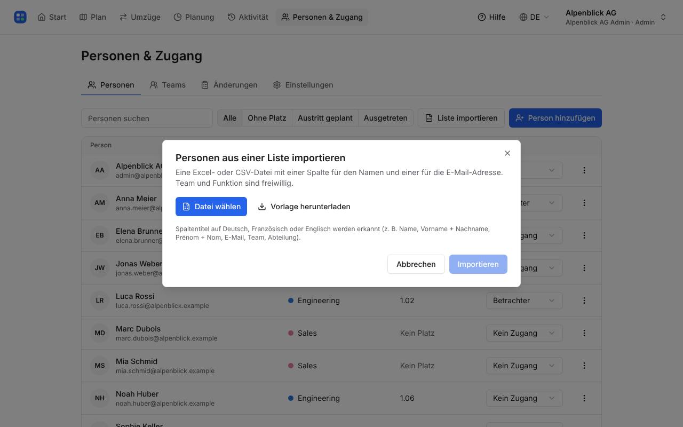The height and width of the screenshot is (427, 683).
Task: Filter list by Austritt geplant
Action: click(325, 118)
